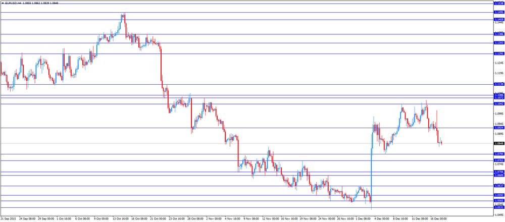The height and width of the screenshot is (222, 505).
Task: Click the 1.0495 price scale value
Action: 499,214
